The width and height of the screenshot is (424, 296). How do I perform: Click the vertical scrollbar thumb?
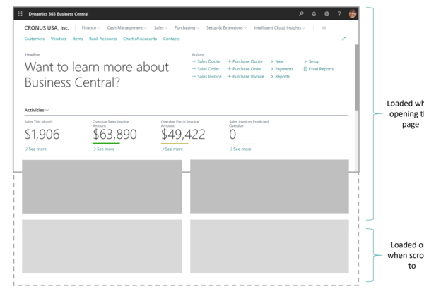[x=357, y=78]
